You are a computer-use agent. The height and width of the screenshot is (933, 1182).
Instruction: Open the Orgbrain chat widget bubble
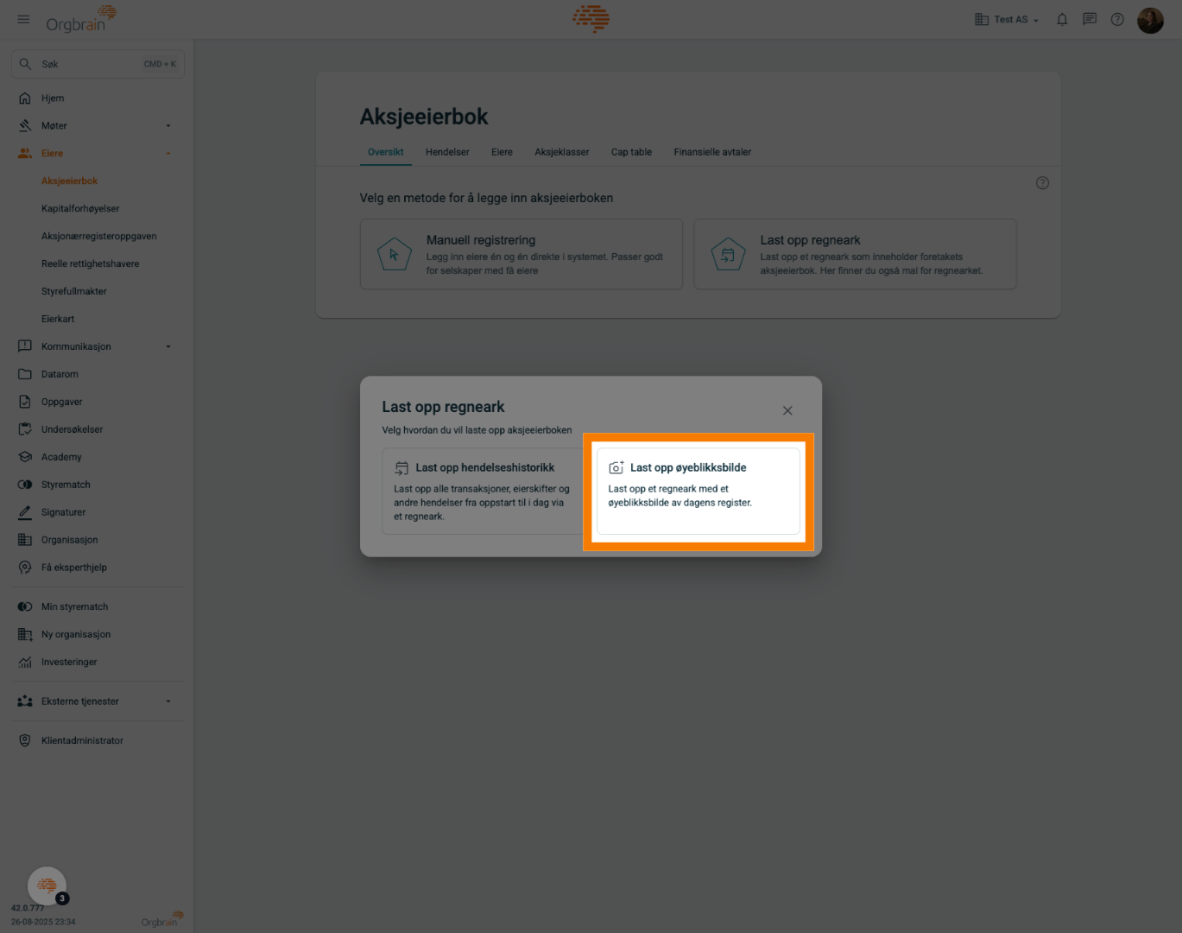tap(47, 885)
